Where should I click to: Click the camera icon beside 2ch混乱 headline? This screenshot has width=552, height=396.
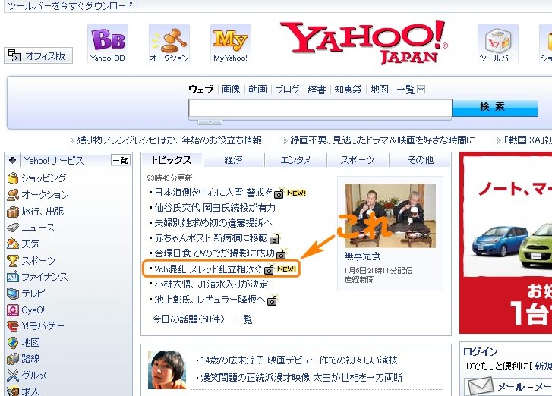(269, 269)
